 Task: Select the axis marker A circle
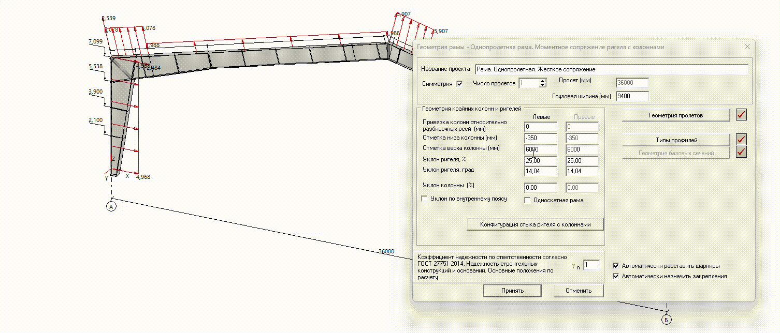pos(111,206)
